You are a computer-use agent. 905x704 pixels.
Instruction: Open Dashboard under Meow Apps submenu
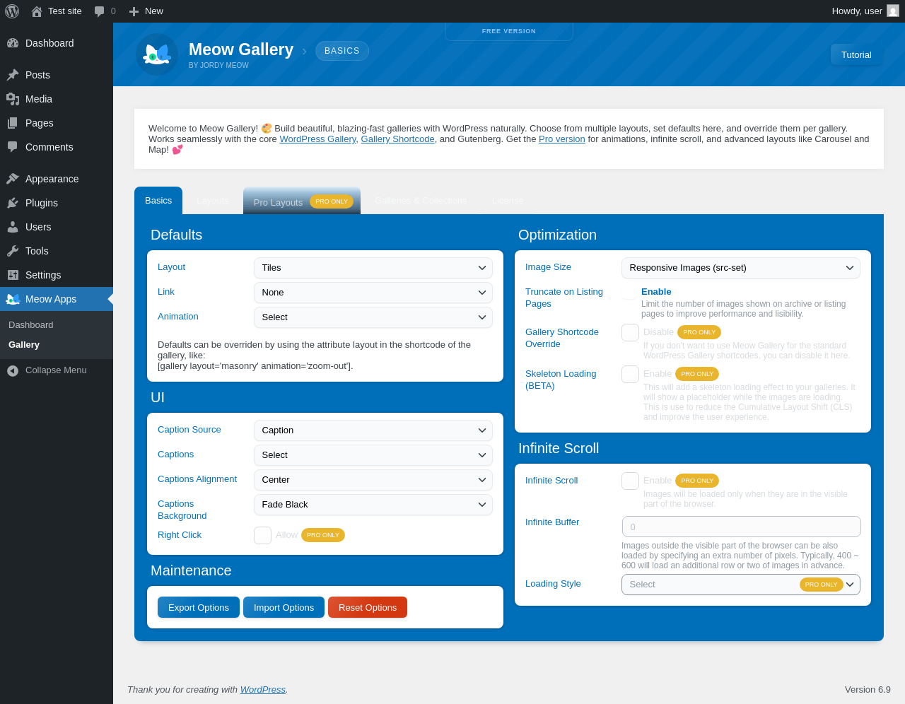pyautogui.click(x=31, y=325)
